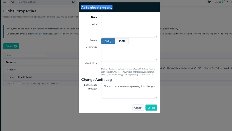
Task: Sort by Name column arrow
Action: [x=15, y=62]
